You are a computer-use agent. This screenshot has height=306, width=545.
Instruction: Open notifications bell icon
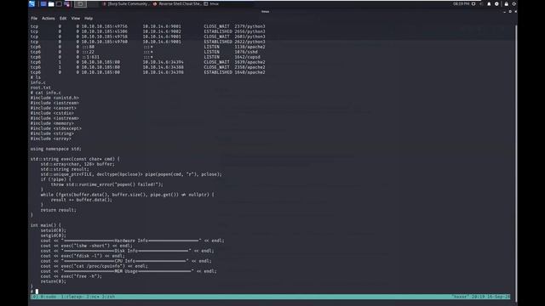[x=489, y=3]
